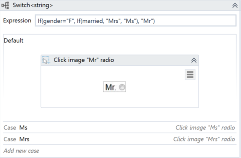The image size is (241, 158).
Task: Click the Switch activity icon
Action: point(6,5)
